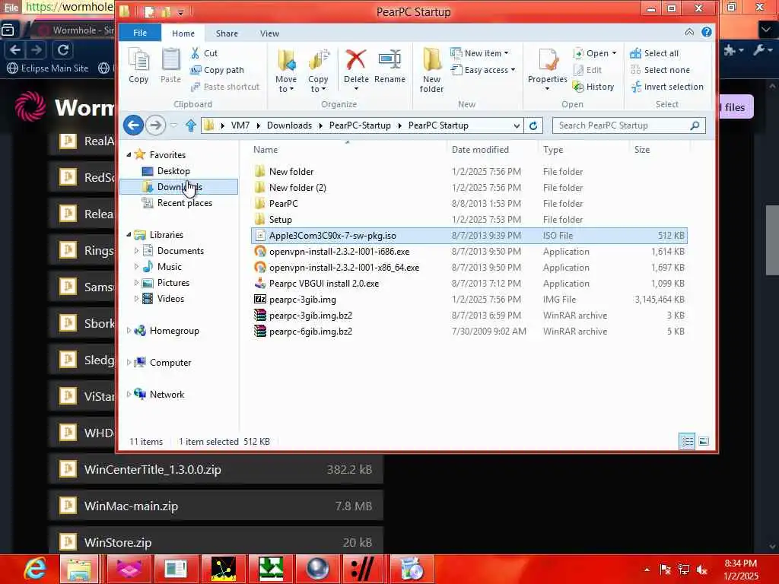The width and height of the screenshot is (779, 584).
Task: Select Homegroup in navigation pane
Action: [x=174, y=331]
